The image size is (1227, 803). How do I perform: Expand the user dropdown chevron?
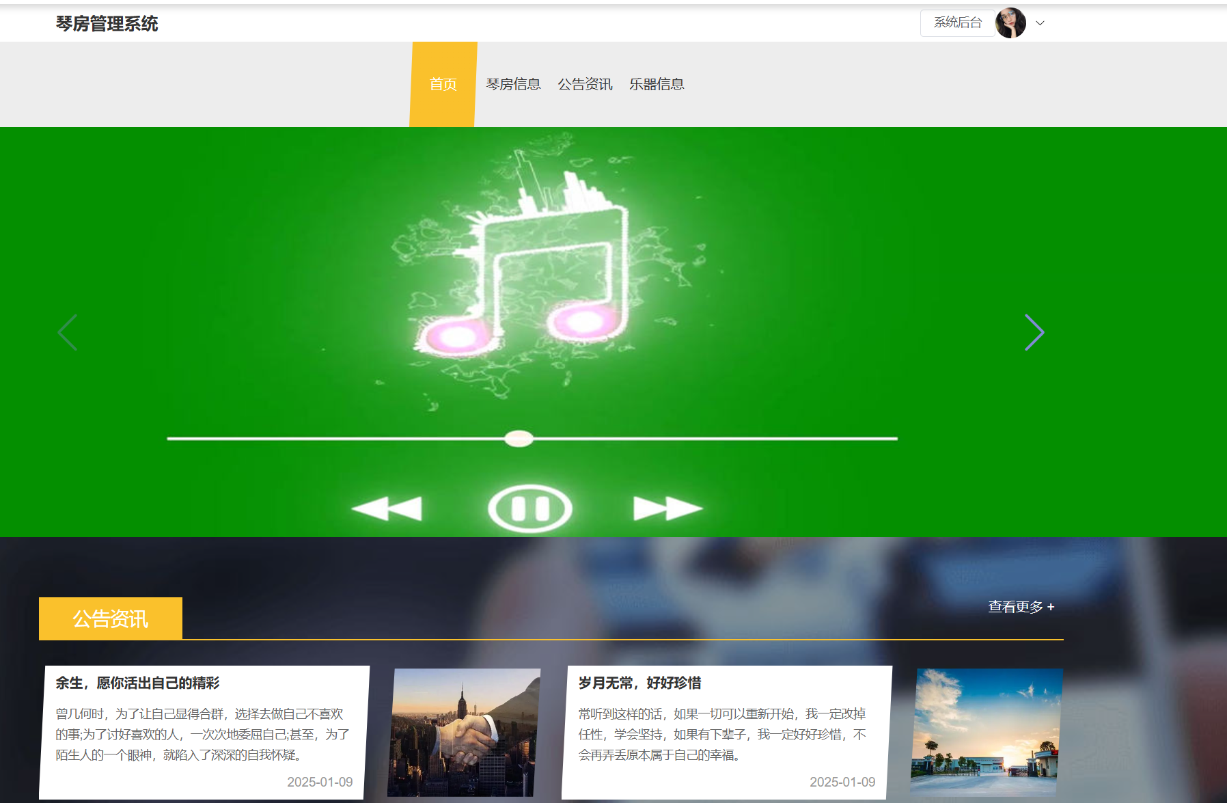tap(1040, 23)
